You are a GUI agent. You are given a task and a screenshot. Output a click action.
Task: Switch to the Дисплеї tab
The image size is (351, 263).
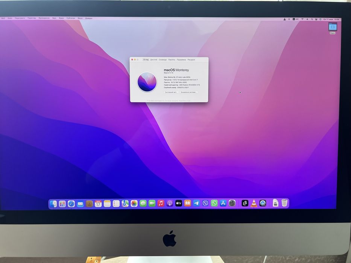[154, 60]
